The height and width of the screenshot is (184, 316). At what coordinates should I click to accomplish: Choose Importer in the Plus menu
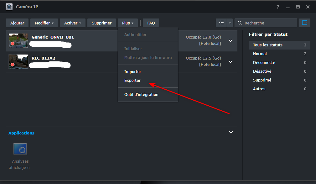pyautogui.click(x=133, y=72)
